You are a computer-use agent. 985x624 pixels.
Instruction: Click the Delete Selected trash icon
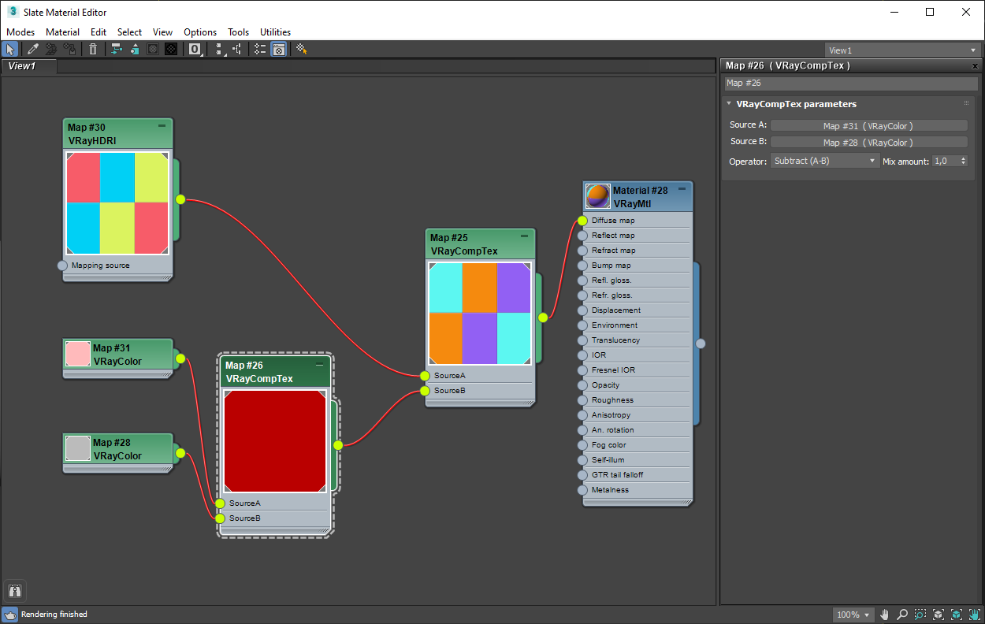coord(93,49)
